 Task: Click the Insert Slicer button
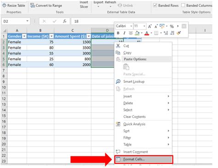tap(84, 5)
